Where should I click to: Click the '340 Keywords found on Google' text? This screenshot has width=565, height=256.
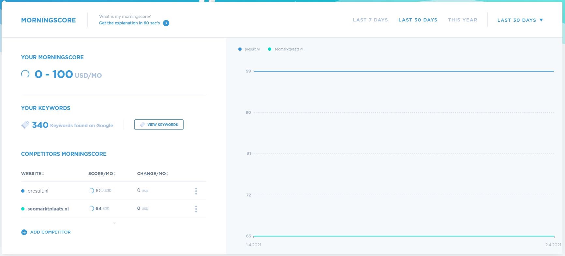coord(72,125)
